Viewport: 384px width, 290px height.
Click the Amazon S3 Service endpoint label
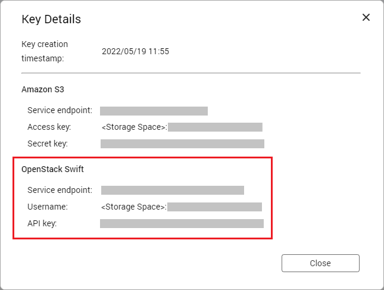[x=60, y=111]
